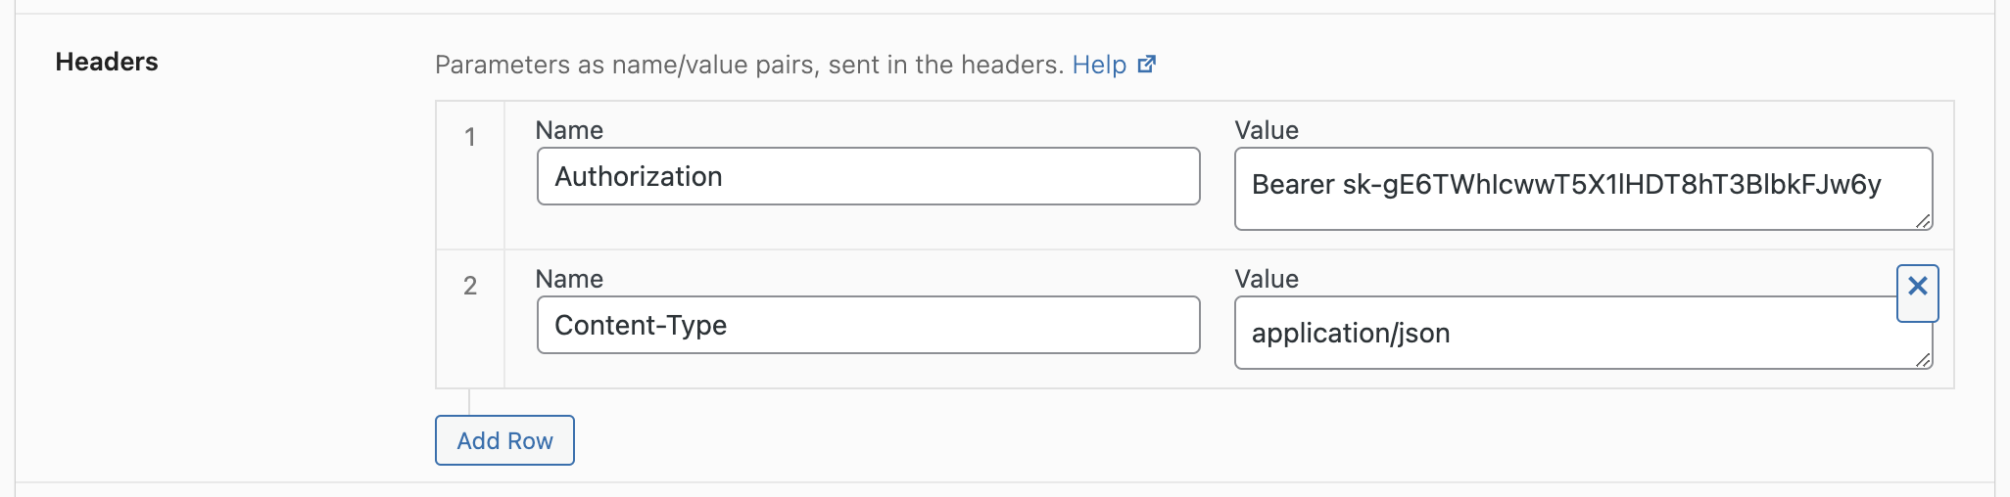This screenshot has height=497, width=2010.
Task: Remove header row 2 with X button
Action: pos(1918,293)
